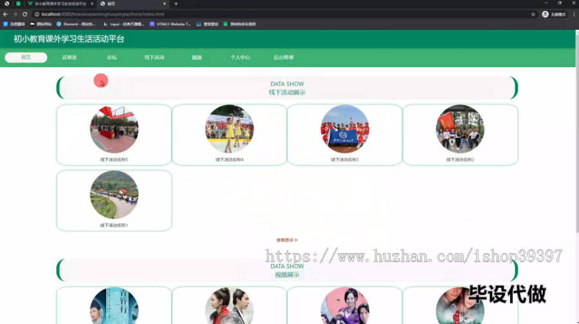Image resolution: width=579 pixels, height=324 pixels.
Task: Go back to the previous browser page
Action: pyautogui.click(x=5, y=14)
